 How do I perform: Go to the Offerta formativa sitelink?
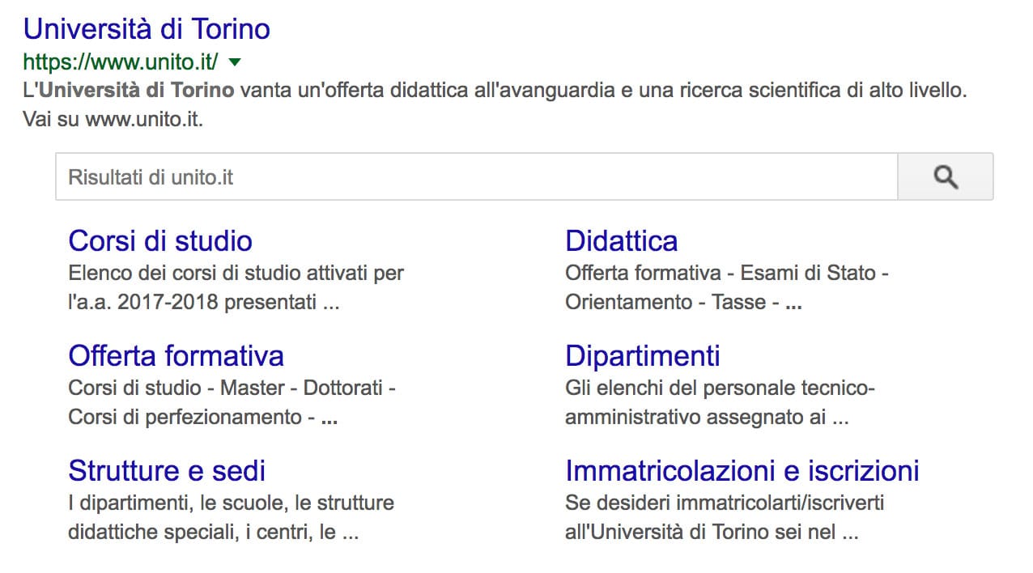[x=176, y=355]
